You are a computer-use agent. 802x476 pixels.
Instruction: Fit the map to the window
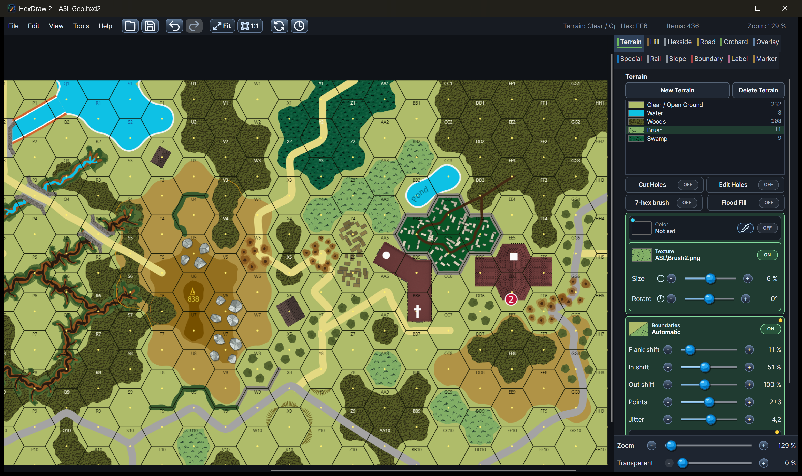click(x=222, y=26)
